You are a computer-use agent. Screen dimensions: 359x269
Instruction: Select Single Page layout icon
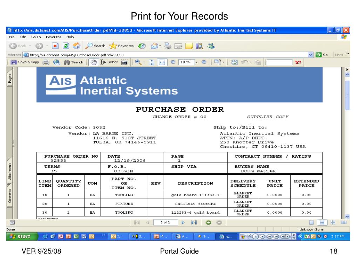311,222
